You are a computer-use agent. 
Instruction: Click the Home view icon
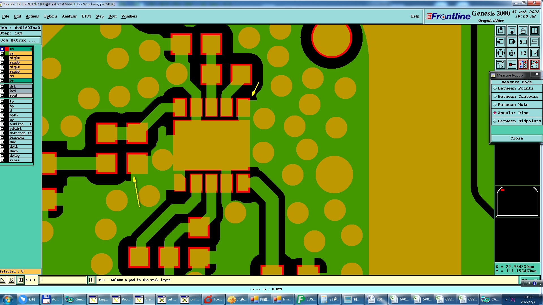tap(523, 30)
